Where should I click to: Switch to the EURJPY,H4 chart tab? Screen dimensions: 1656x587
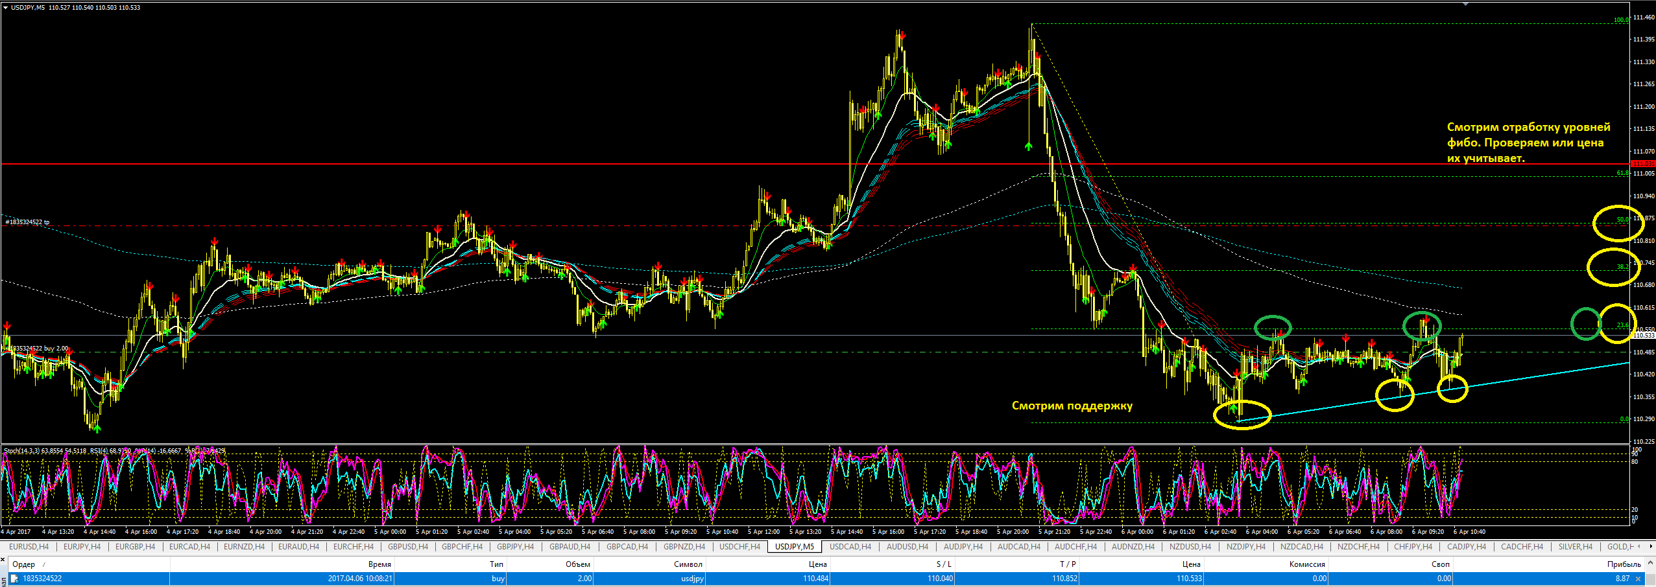point(82,547)
